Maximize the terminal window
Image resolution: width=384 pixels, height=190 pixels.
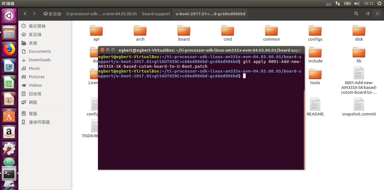tap(113, 50)
